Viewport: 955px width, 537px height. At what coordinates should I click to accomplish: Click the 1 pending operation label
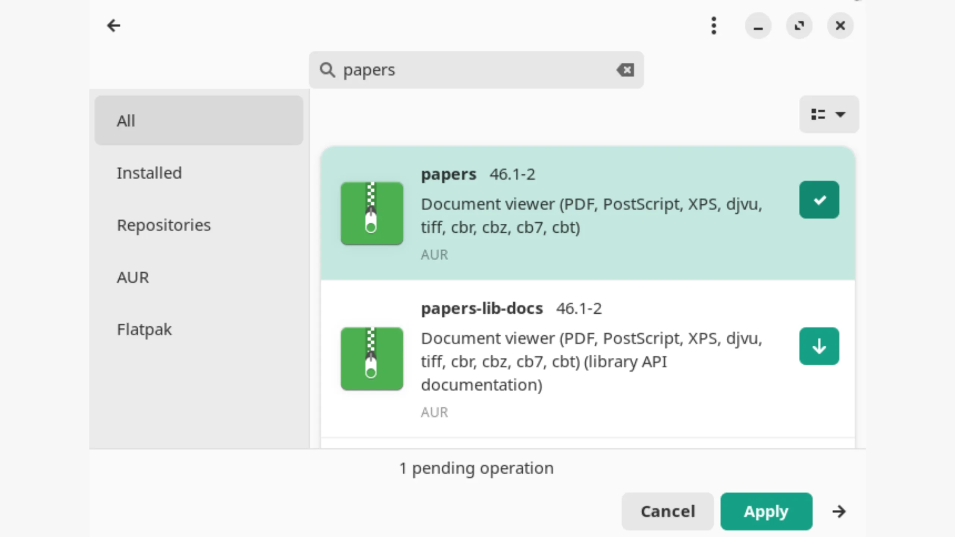pyautogui.click(x=476, y=468)
